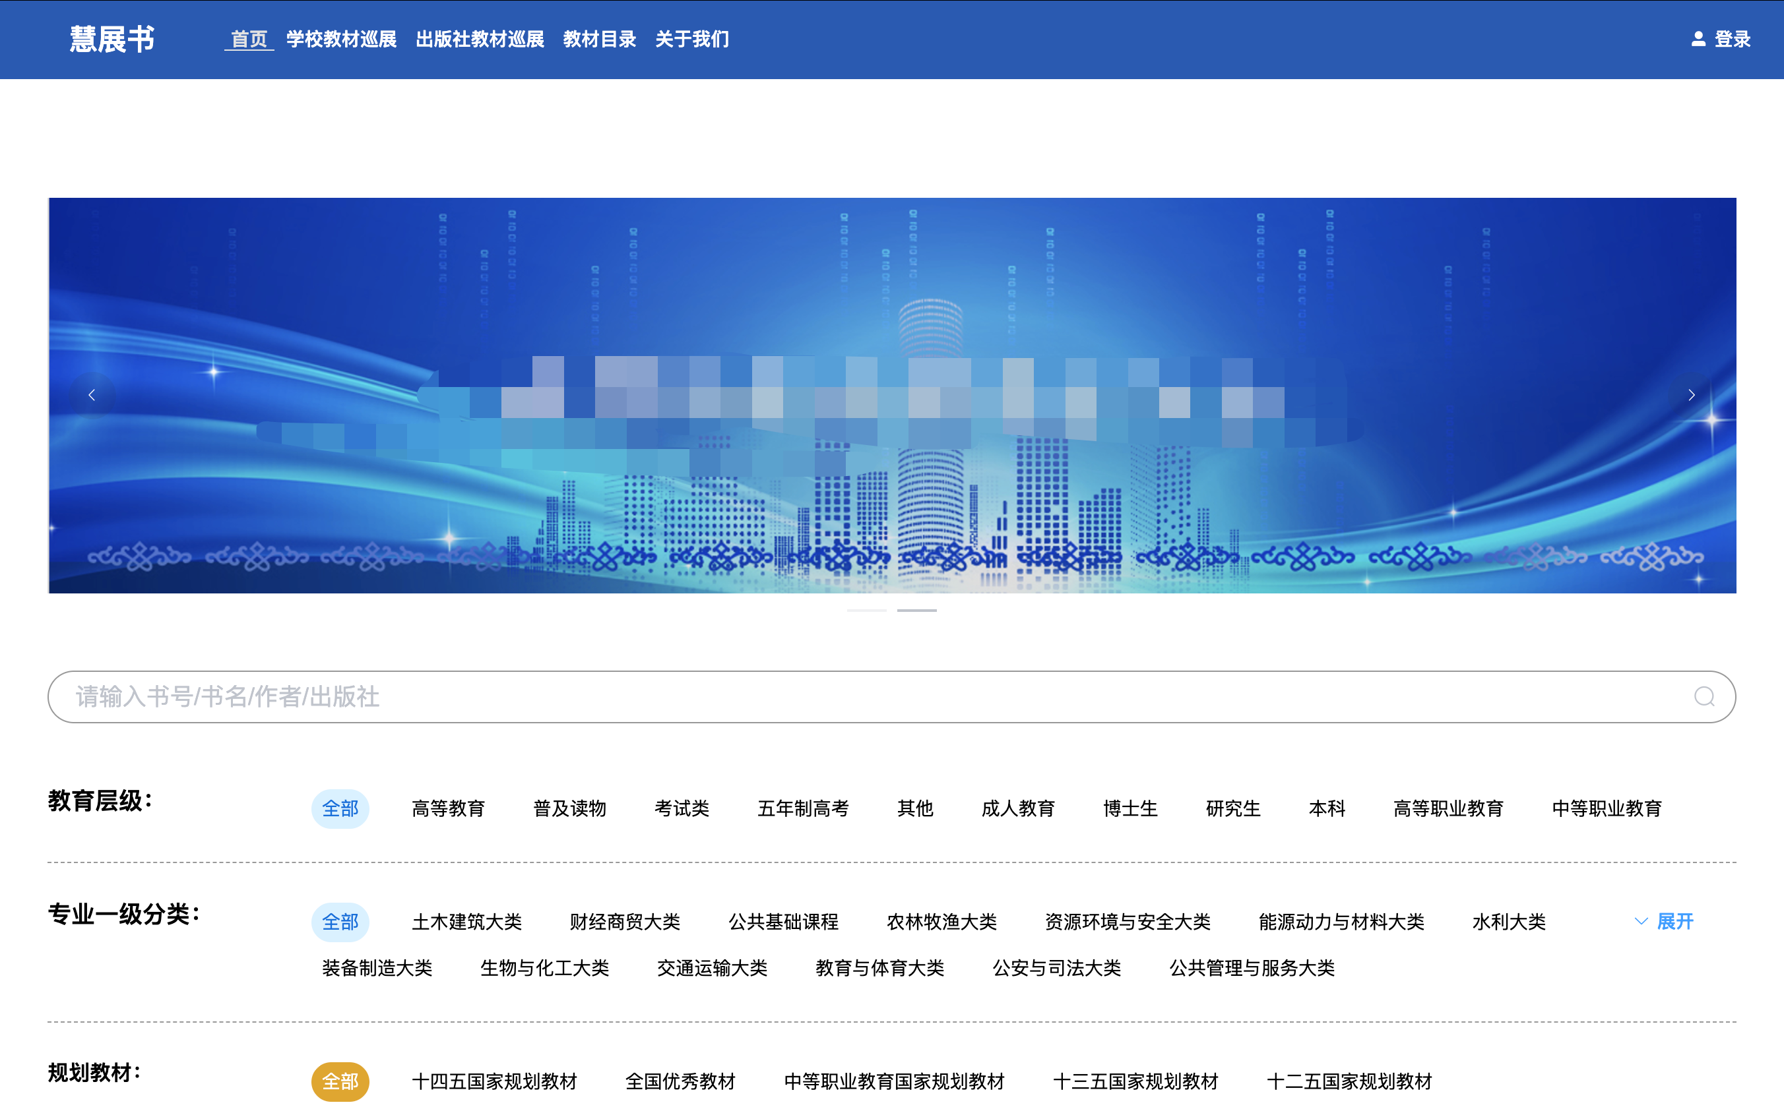1784x1113 pixels.
Task: Choose 全国优秀教材 filter
Action: click(680, 1081)
